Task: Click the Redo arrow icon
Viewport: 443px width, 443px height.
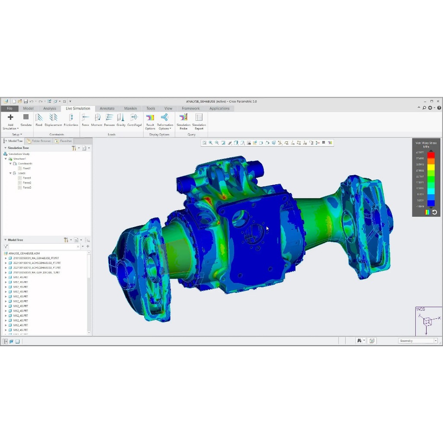Action: (40, 101)
